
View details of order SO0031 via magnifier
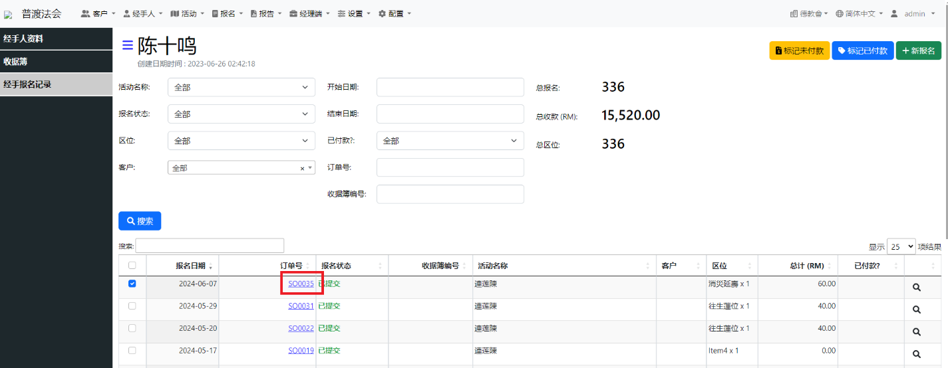tap(916, 310)
